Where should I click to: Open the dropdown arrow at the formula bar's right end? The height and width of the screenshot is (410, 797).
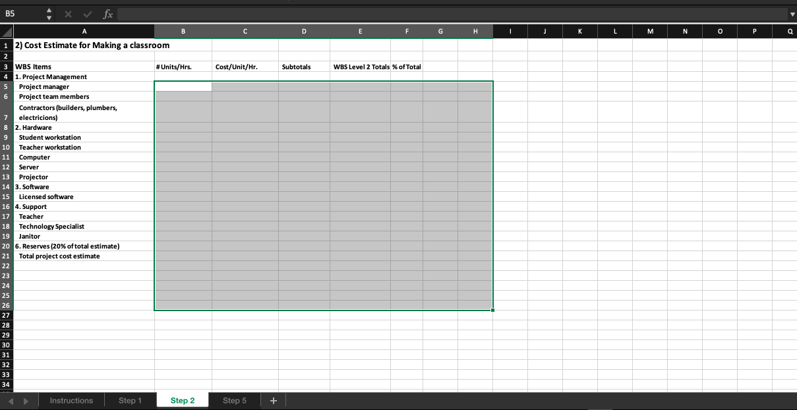click(791, 13)
